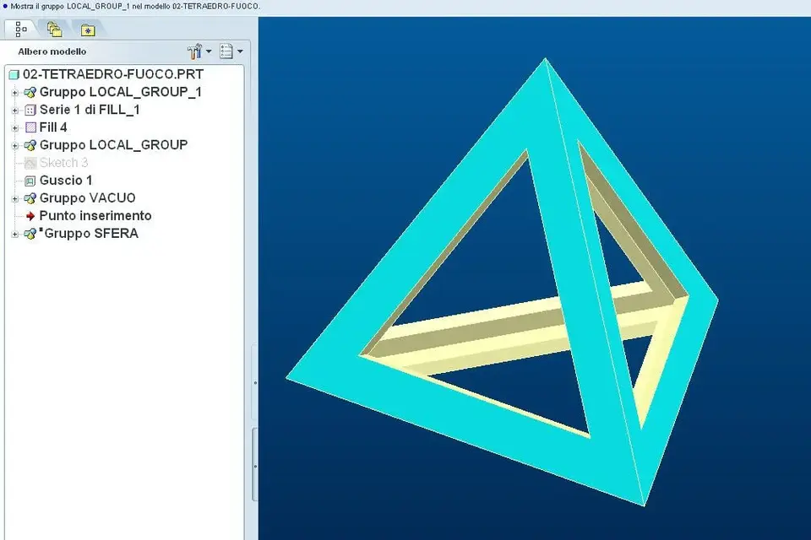Click the greyed sketch icon of Sketch 3
Viewport: 811px width, 540px height.
coord(30,164)
